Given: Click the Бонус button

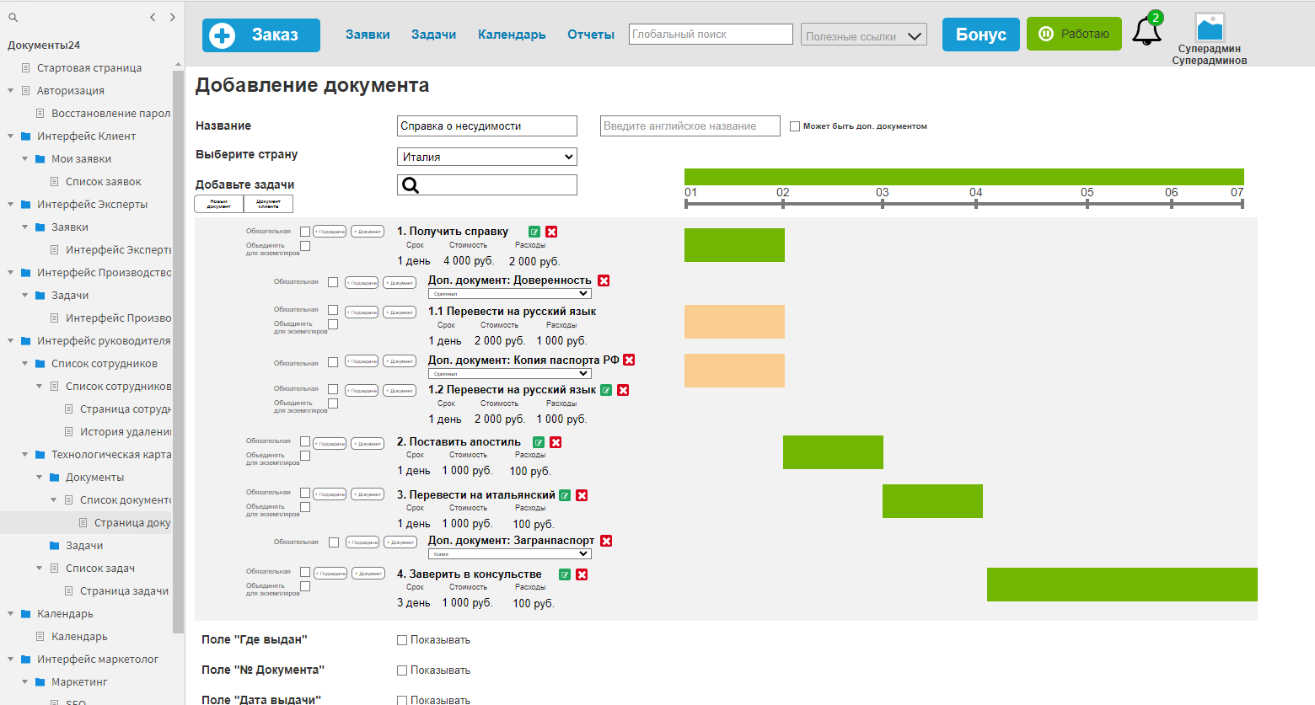Looking at the screenshot, I should point(981,35).
